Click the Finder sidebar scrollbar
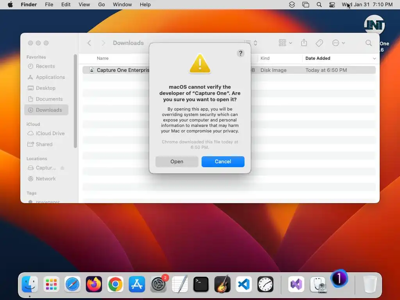 tap(75, 101)
